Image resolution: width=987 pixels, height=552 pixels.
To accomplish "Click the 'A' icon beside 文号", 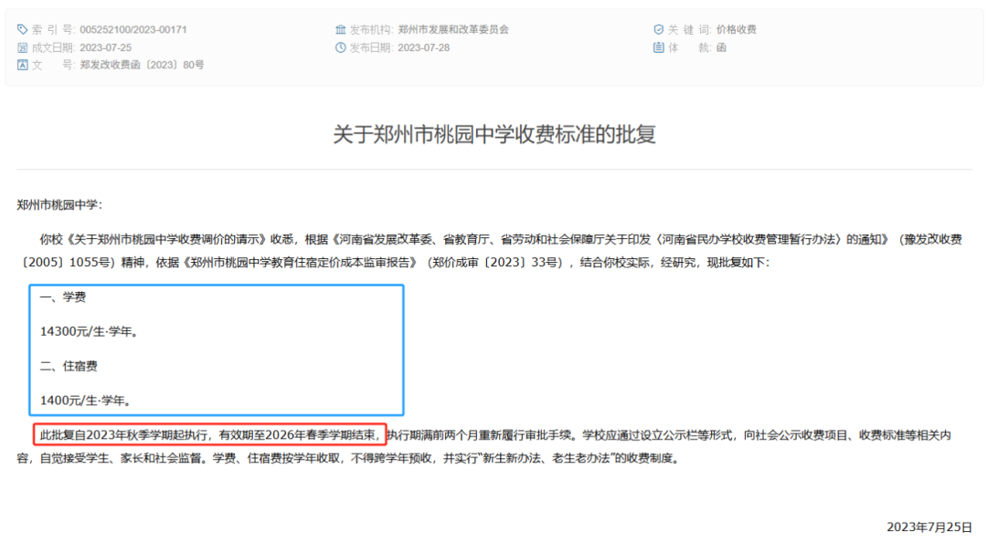I will 23,65.
